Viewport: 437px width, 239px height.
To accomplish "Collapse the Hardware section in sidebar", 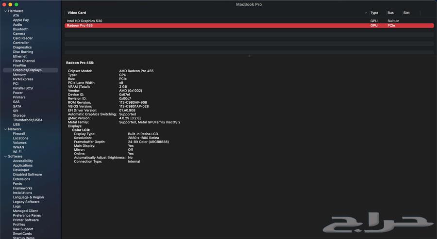I will (5, 11).
